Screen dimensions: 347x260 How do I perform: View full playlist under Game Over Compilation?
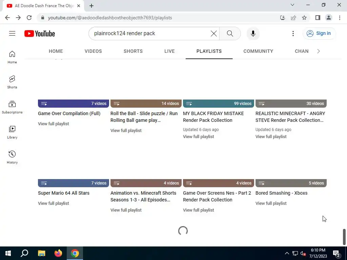(53, 124)
